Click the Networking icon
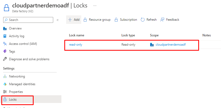The width and height of the screenshot is (221, 108). [x=5, y=76]
